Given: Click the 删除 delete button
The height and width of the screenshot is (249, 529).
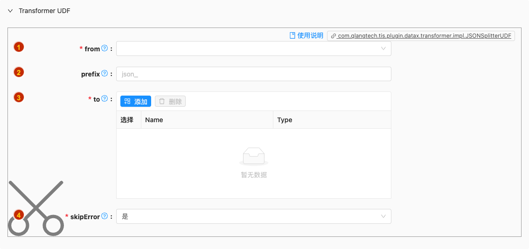Looking at the screenshot, I should pos(170,101).
